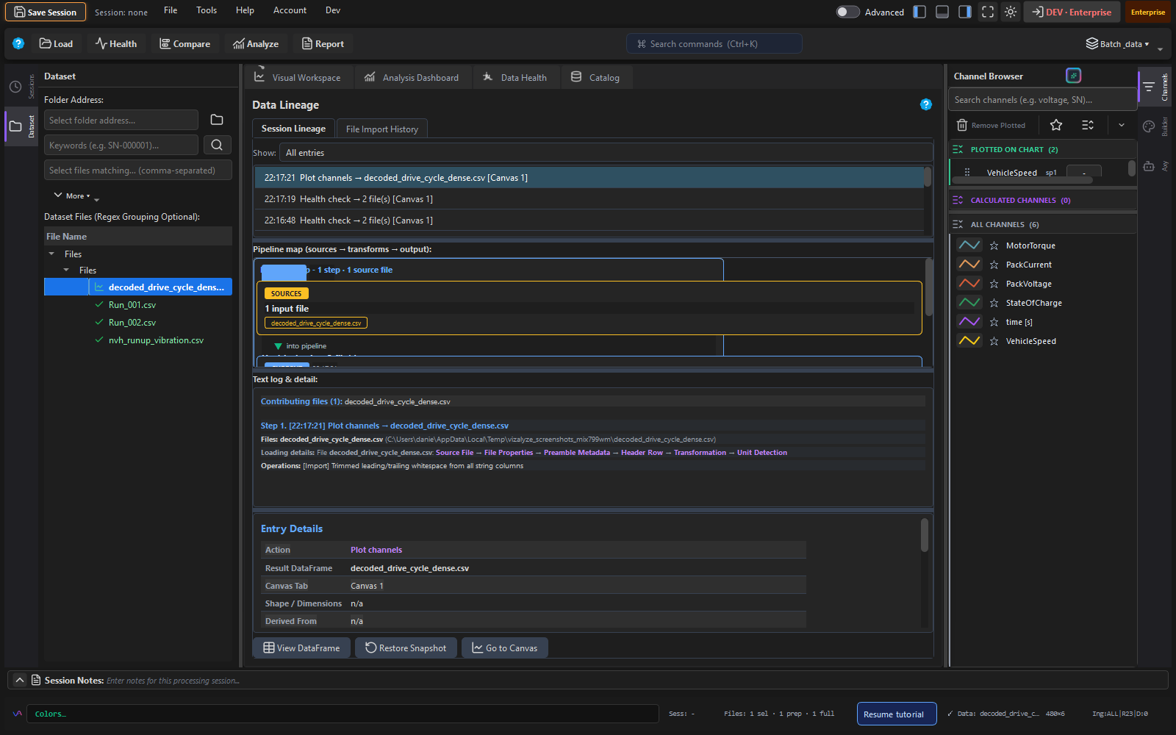Open the channel toolbar chevron dropdown
Screen dimensions: 1176x735
coord(1122,125)
